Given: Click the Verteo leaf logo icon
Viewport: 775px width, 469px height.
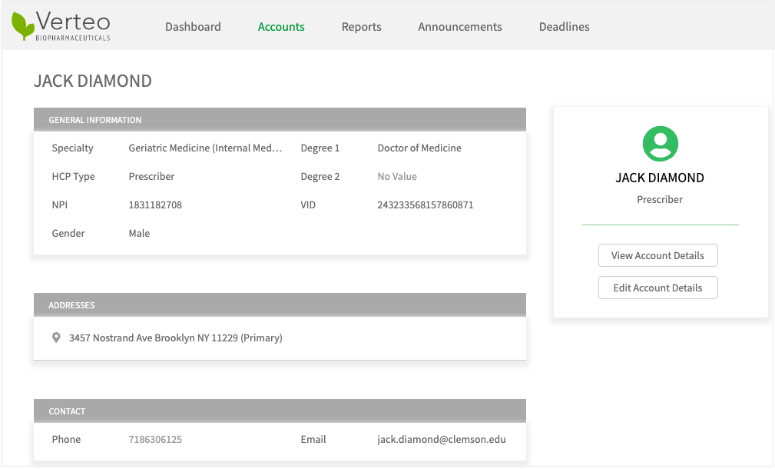Looking at the screenshot, I should [x=22, y=26].
